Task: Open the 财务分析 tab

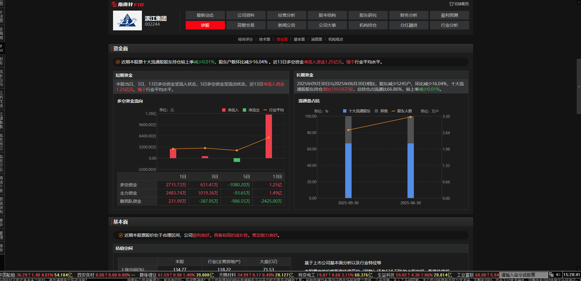Action: coord(409,15)
